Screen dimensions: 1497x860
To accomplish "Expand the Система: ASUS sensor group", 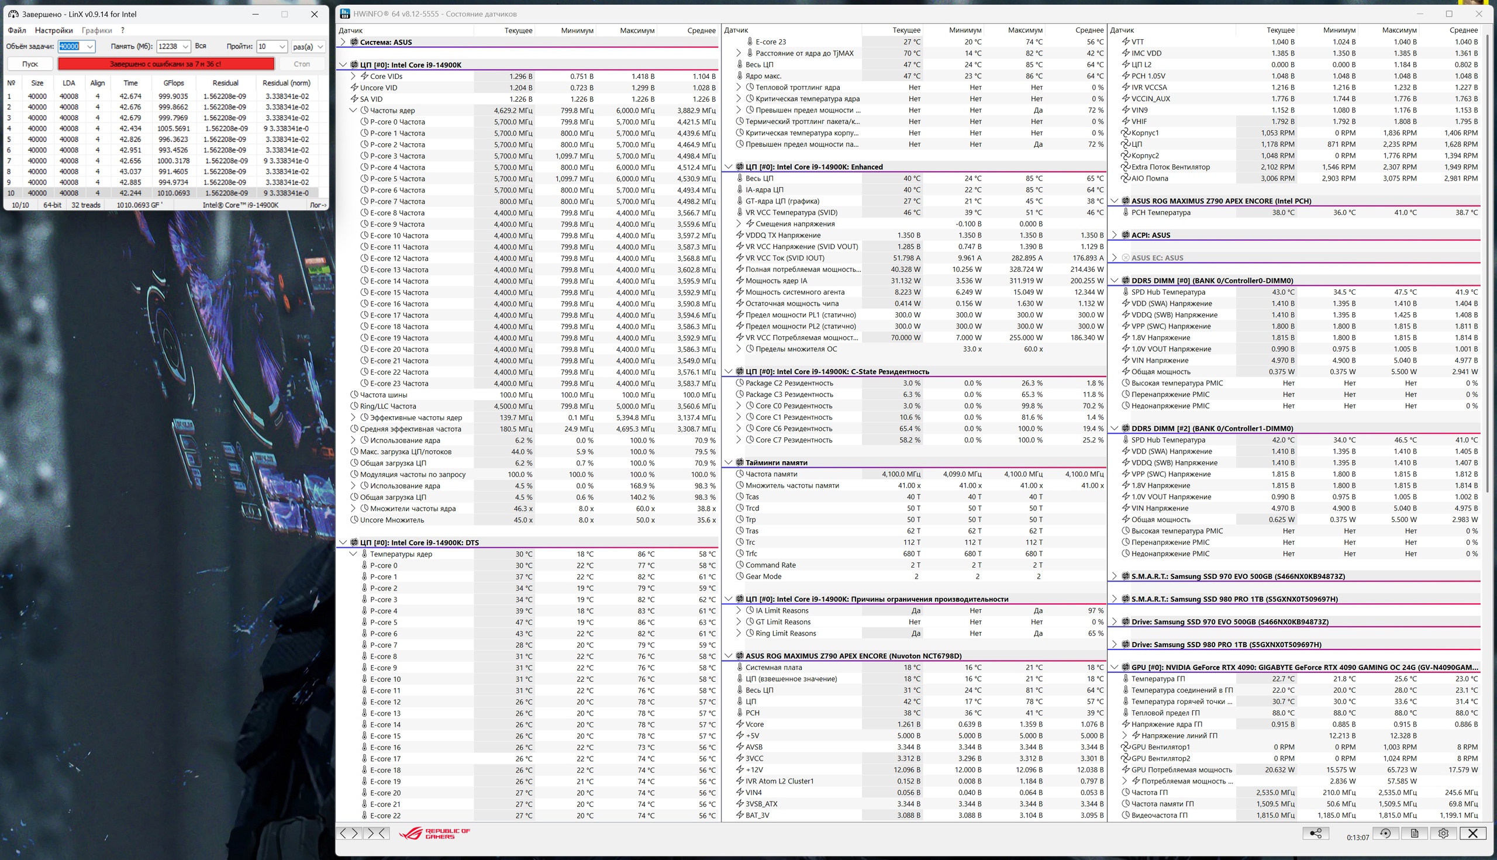I will pyautogui.click(x=343, y=42).
